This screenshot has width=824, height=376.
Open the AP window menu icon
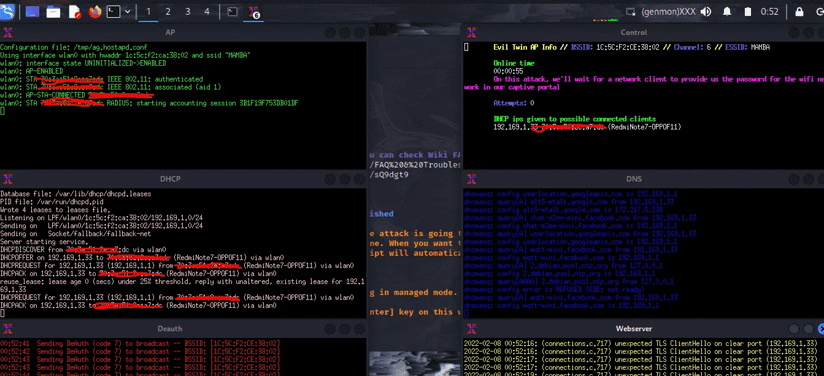point(7,33)
